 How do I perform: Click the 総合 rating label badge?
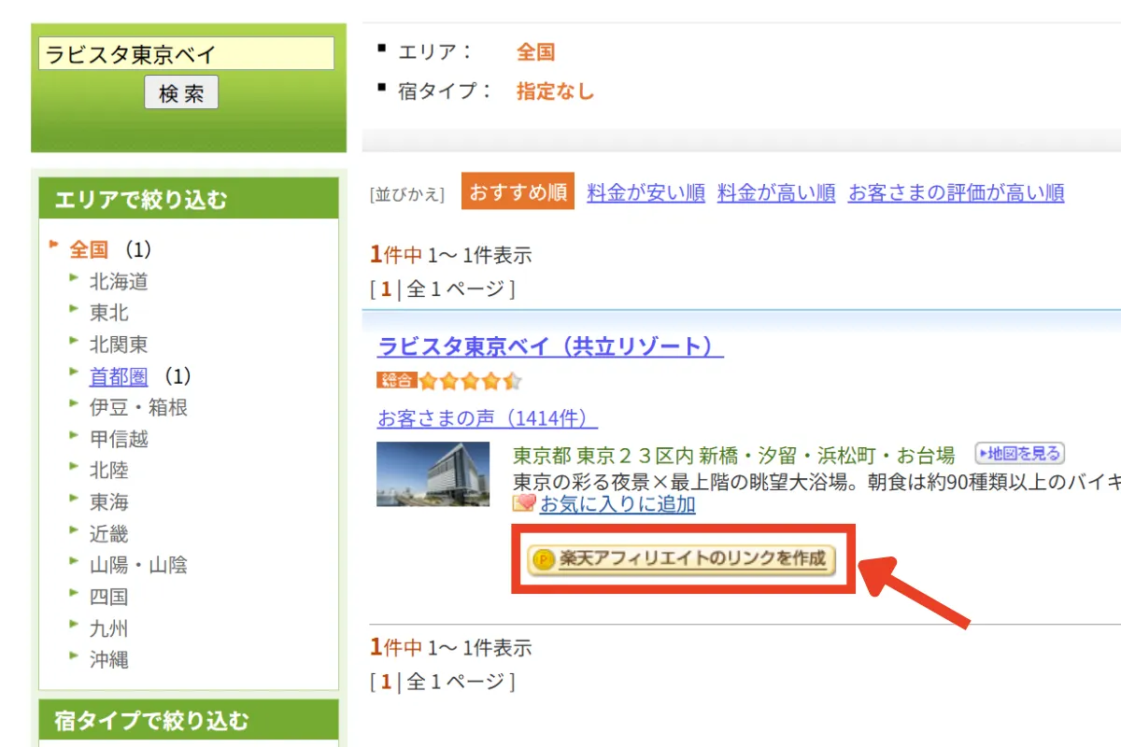[x=397, y=381]
